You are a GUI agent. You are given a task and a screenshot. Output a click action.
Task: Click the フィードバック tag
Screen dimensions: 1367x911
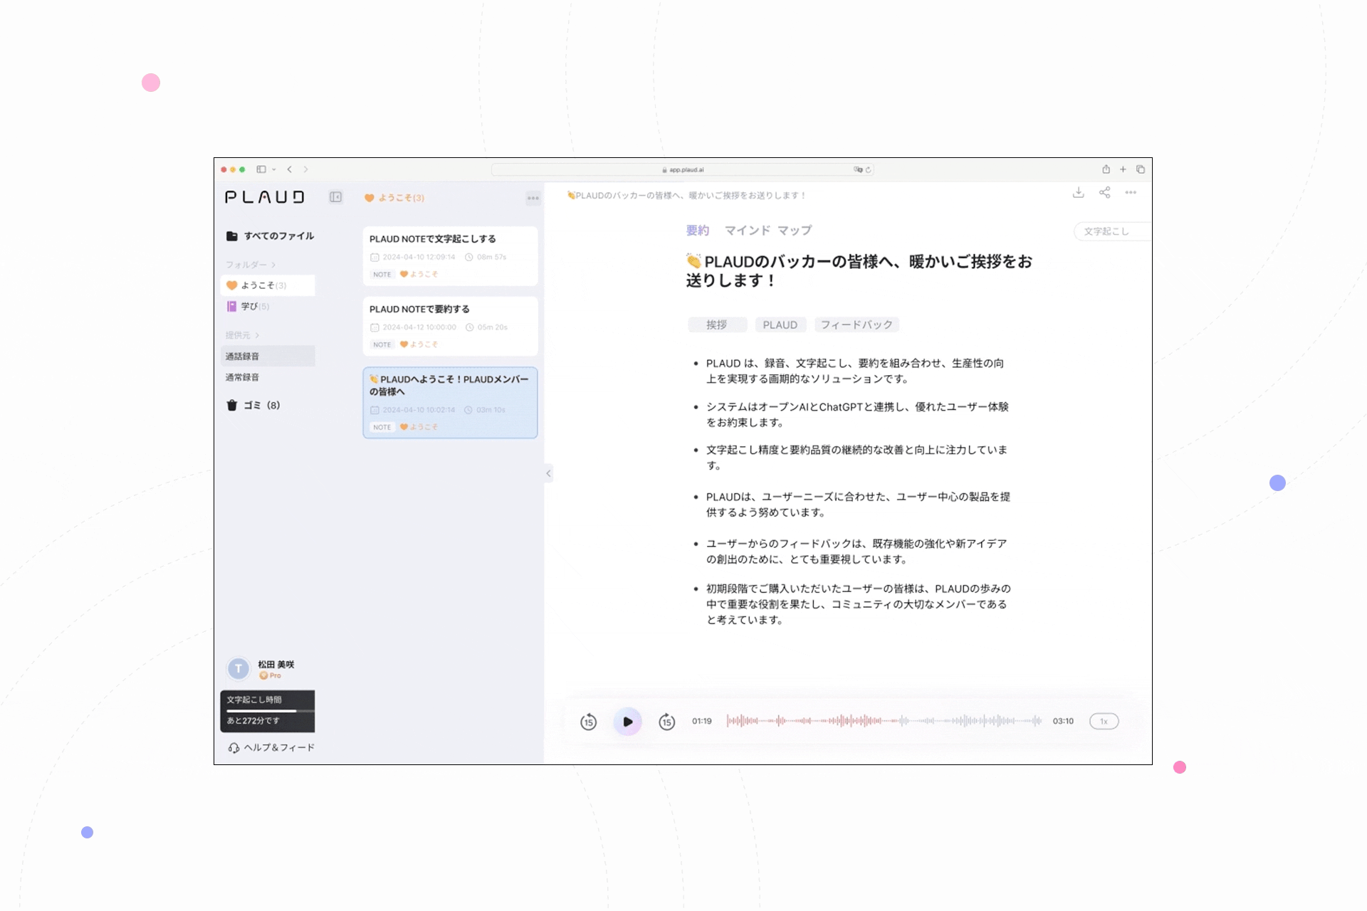[x=857, y=325]
